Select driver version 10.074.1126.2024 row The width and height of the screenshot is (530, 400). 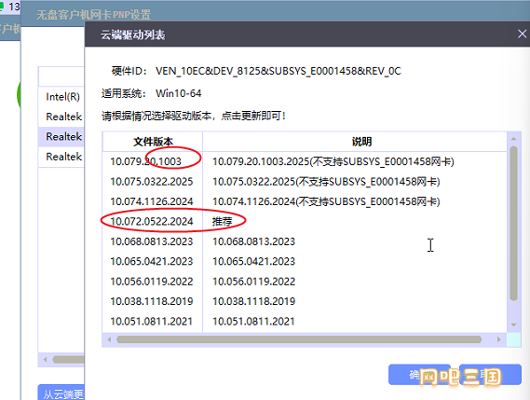click(x=305, y=201)
